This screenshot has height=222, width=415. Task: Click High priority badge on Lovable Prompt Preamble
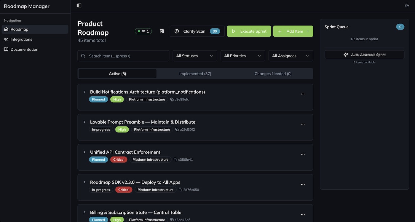click(x=122, y=130)
